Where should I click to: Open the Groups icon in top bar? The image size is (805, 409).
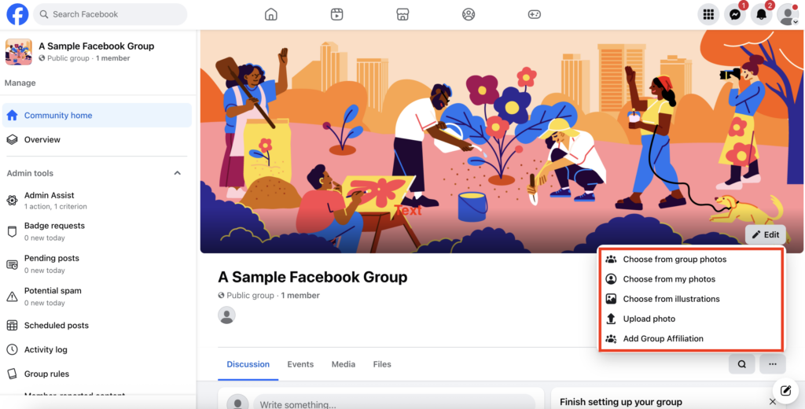tap(469, 14)
